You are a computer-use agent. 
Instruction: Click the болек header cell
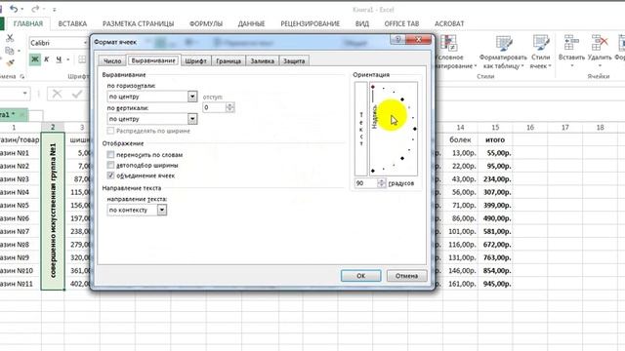(x=460, y=139)
